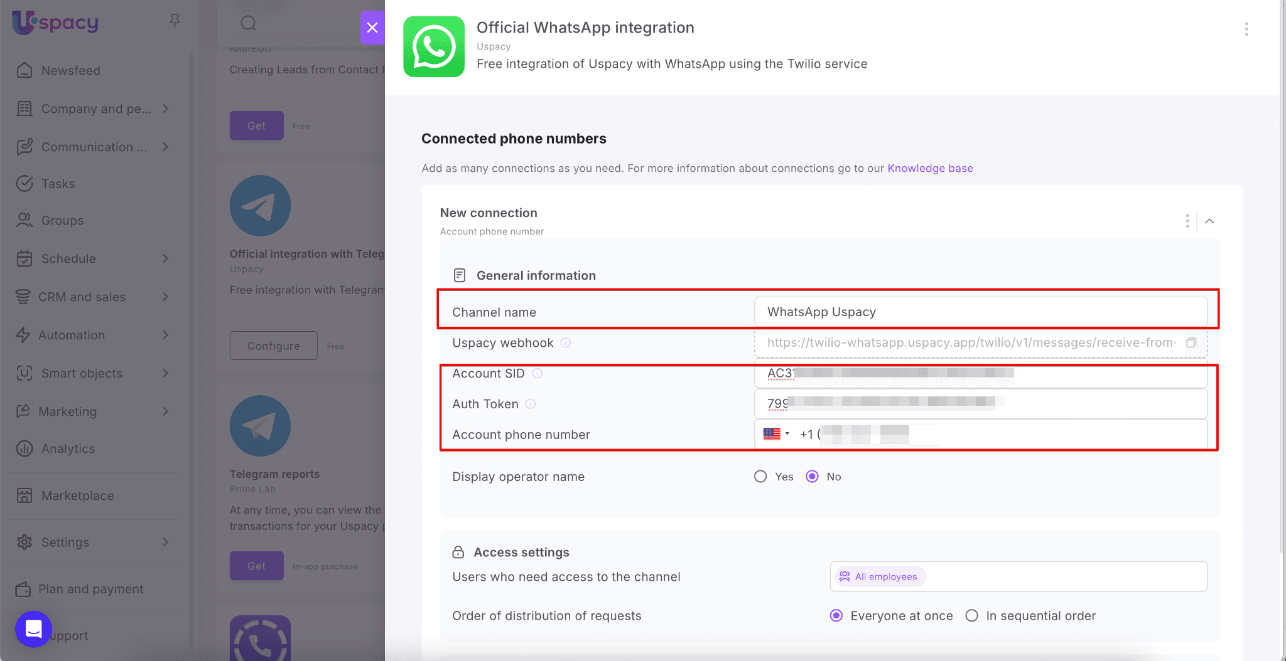Select No for Display operator name
Screen dimensions: 1286x661
(x=813, y=477)
